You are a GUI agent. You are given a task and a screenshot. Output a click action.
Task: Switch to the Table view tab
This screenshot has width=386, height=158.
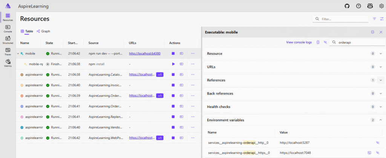27,32
